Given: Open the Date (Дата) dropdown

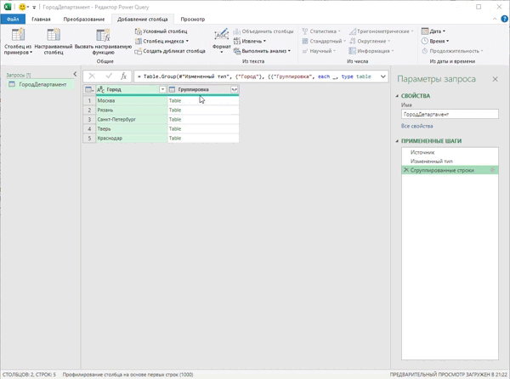Looking at the screenshot, I should (x=433, y=31).
